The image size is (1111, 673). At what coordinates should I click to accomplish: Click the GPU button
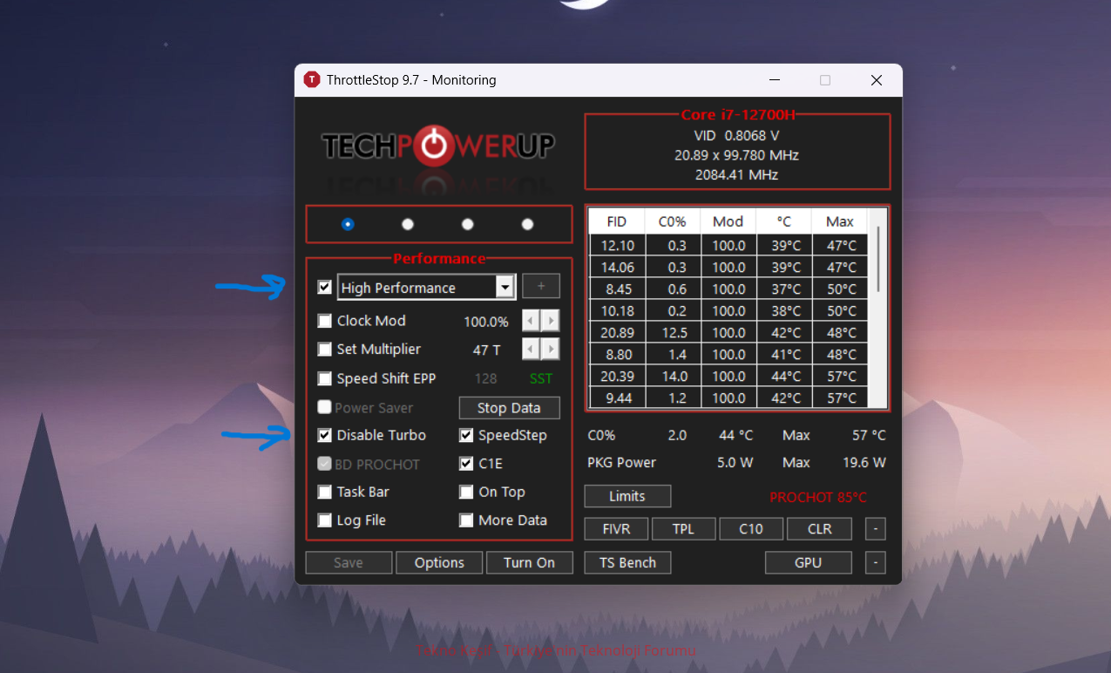pyautogui.click(x=808, y=562)
